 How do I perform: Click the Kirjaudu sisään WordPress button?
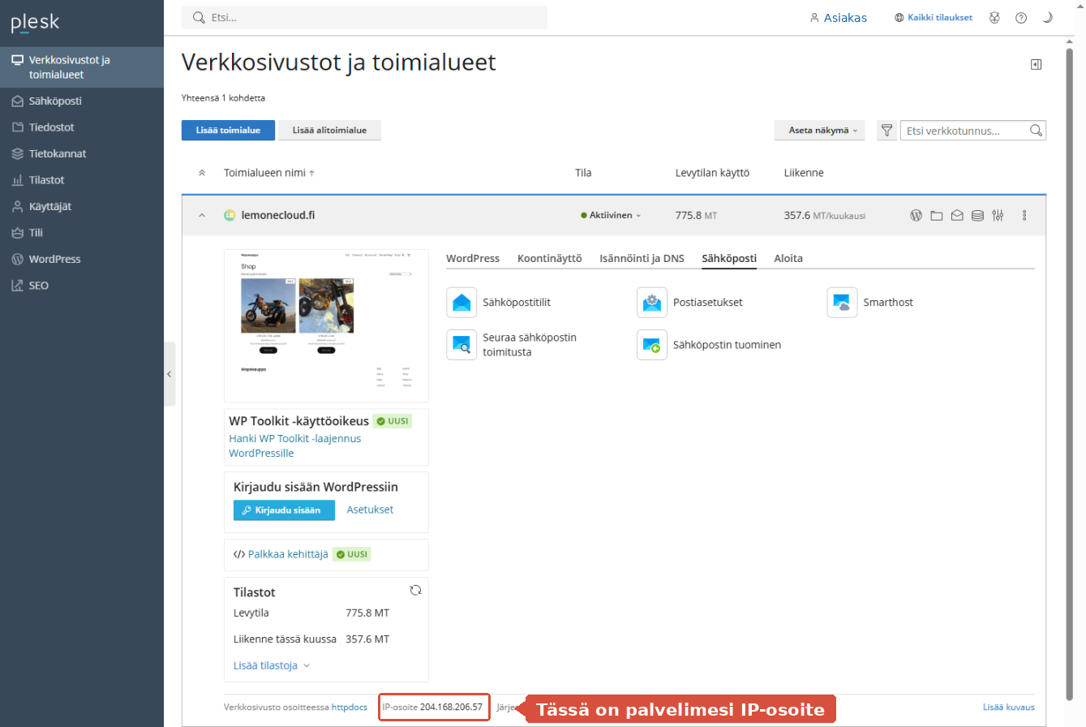point(284,510)
